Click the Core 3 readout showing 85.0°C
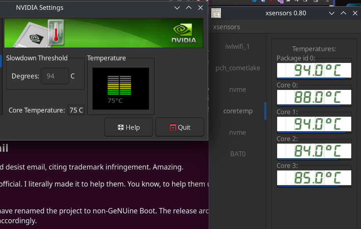 pyautogui.click(x=314, y=178)
